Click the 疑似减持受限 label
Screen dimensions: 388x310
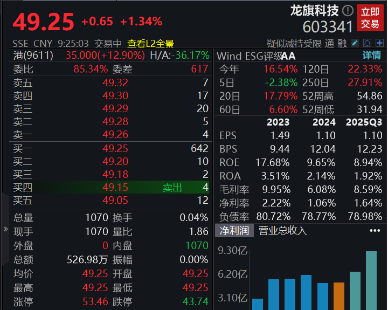click(294, 43)
